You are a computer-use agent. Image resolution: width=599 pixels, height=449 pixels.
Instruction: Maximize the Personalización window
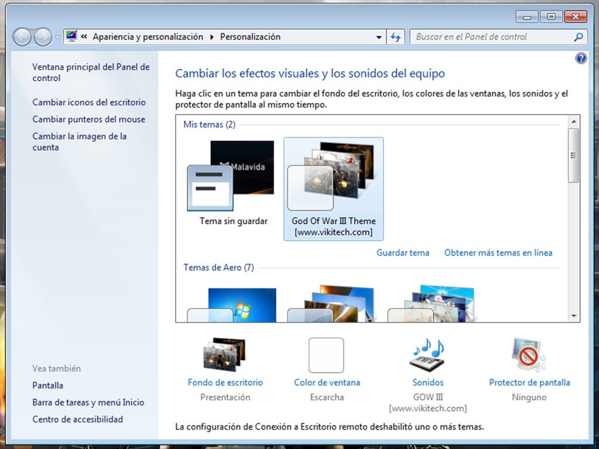[551, 17]
